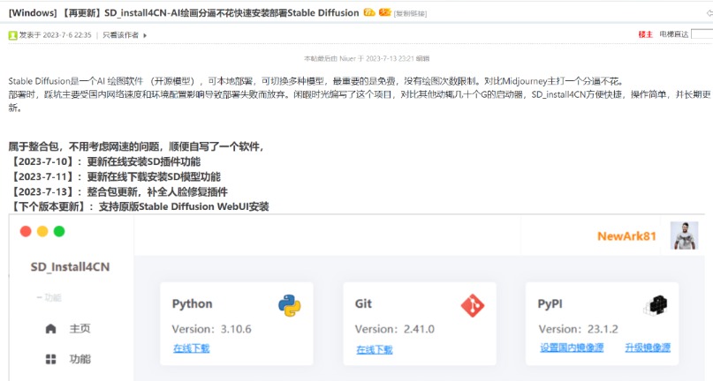The image size is (713, 381).
Task: Click the PyPI card heading
Action: (x=550, y=303)
